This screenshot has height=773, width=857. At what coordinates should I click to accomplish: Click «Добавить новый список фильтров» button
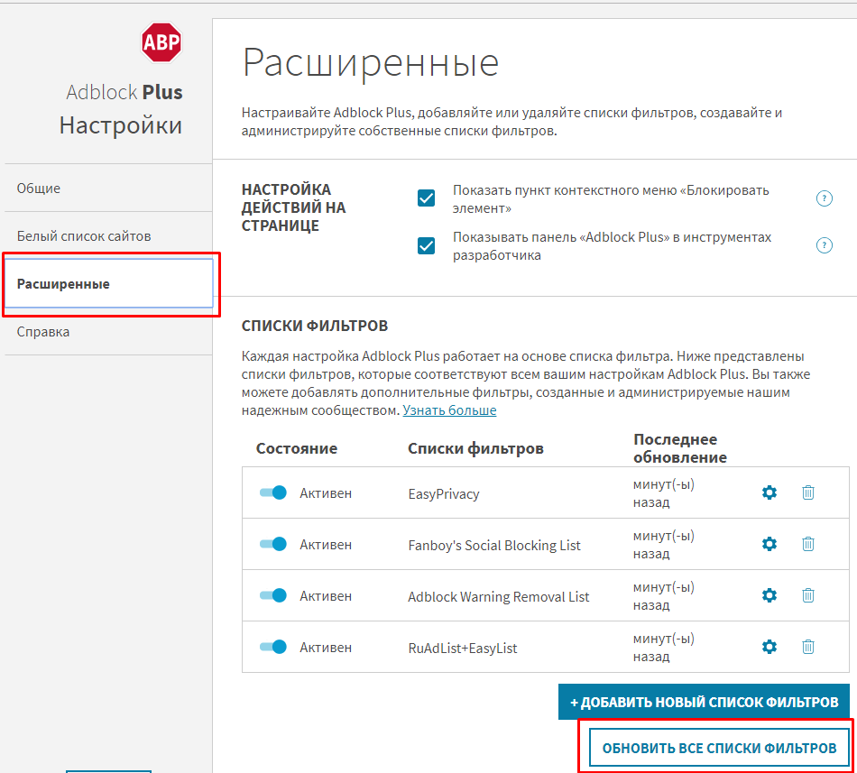click(x=704, y=702)
